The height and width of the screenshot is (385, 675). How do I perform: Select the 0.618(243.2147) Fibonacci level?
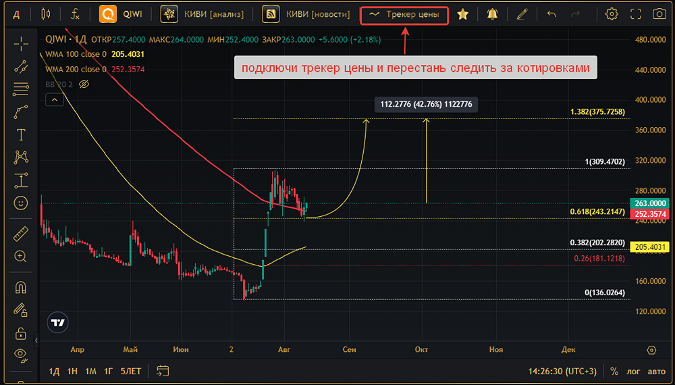pyautogui.click(x=597, y=211)
